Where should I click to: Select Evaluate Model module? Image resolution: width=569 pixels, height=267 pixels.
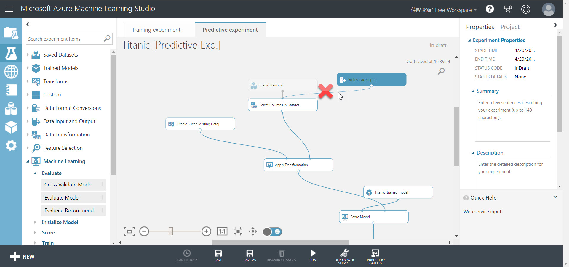pos(73,197)
